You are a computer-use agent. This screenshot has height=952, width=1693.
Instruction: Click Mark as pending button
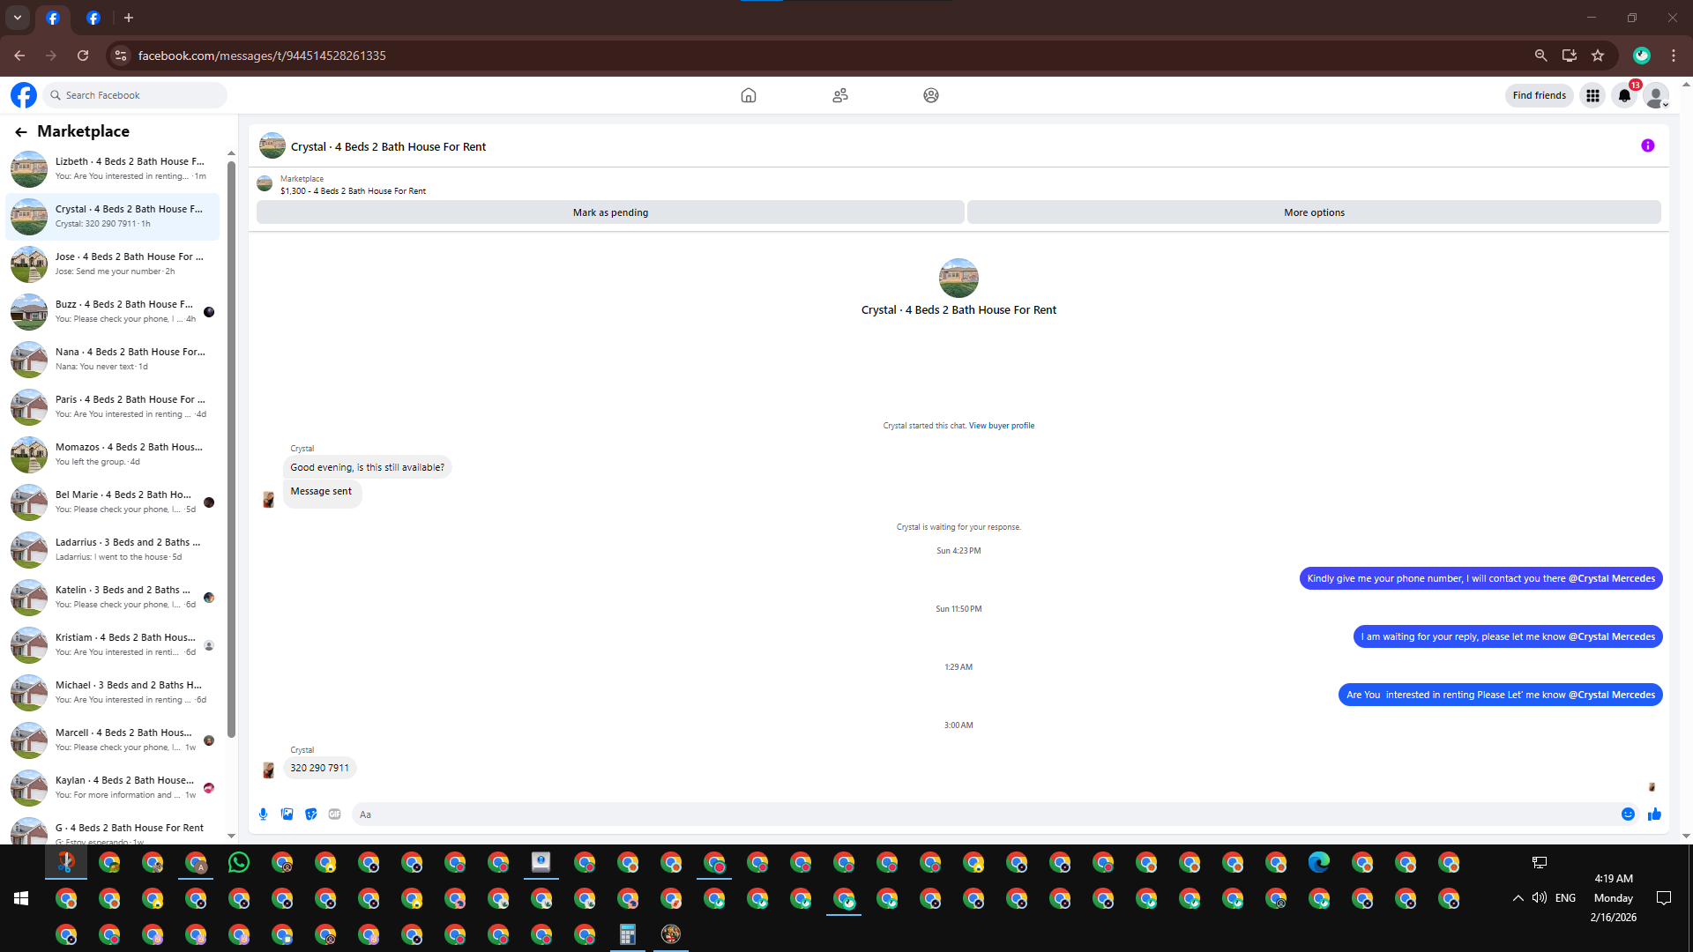tap(610, 212)
